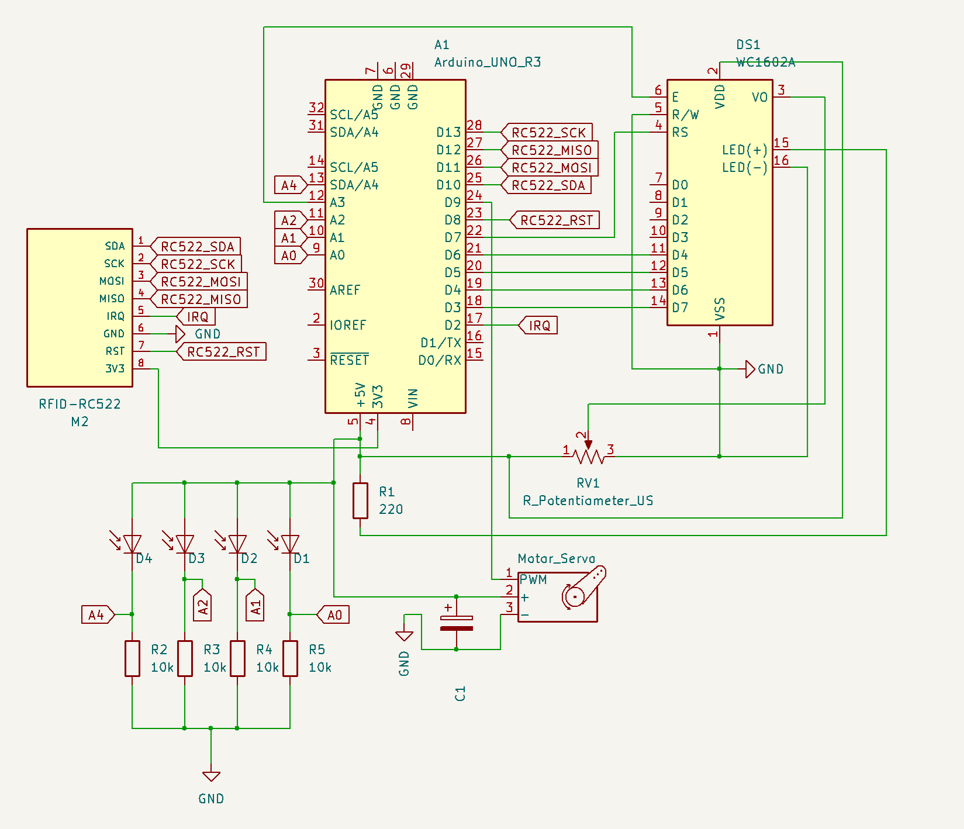
Task: Click the RFID-RC522 module name text
Action: (x=80, y=404)
